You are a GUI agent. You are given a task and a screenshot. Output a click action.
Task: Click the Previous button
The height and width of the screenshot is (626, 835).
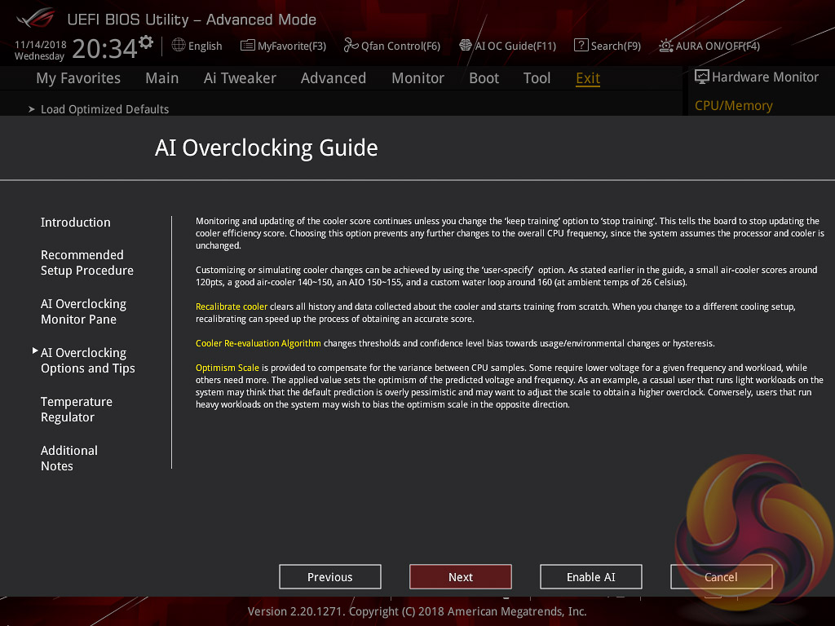330,577
